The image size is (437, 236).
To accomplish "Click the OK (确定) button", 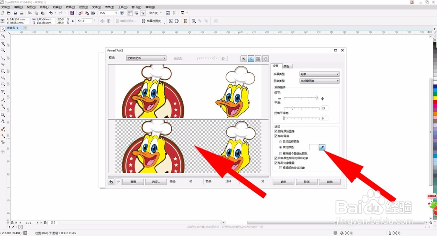I will tap(284, 182).
